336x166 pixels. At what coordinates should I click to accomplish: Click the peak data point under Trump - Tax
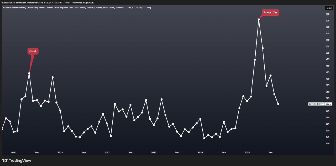coord(259,19)
